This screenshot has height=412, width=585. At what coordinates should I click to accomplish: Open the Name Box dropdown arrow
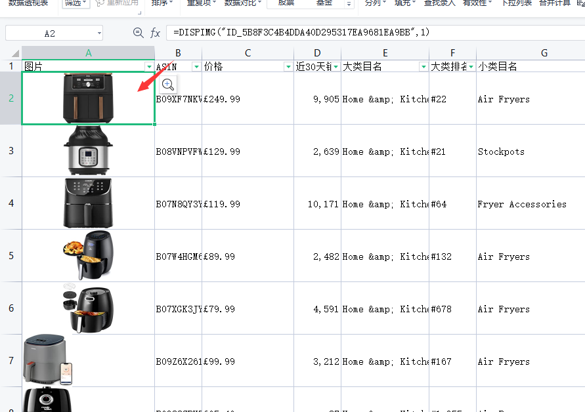99,33
